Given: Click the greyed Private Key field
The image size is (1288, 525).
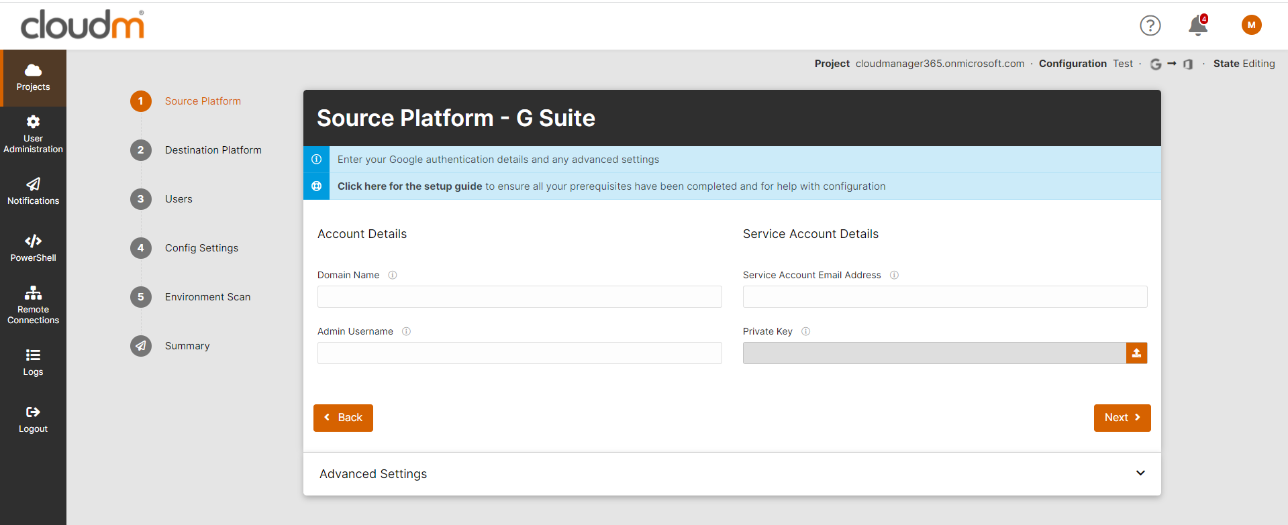Looking at the screenshot, I should 934,353.
